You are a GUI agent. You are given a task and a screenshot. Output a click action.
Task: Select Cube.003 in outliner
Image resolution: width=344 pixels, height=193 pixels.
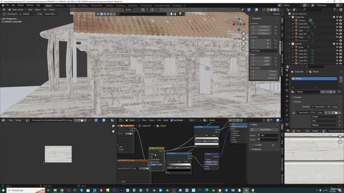(303, 57)
